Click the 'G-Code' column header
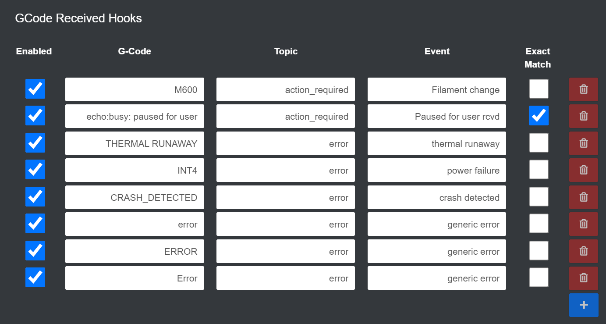Image resolution: width=606 pixels, height=324 pixels. (x=135, y=51)
